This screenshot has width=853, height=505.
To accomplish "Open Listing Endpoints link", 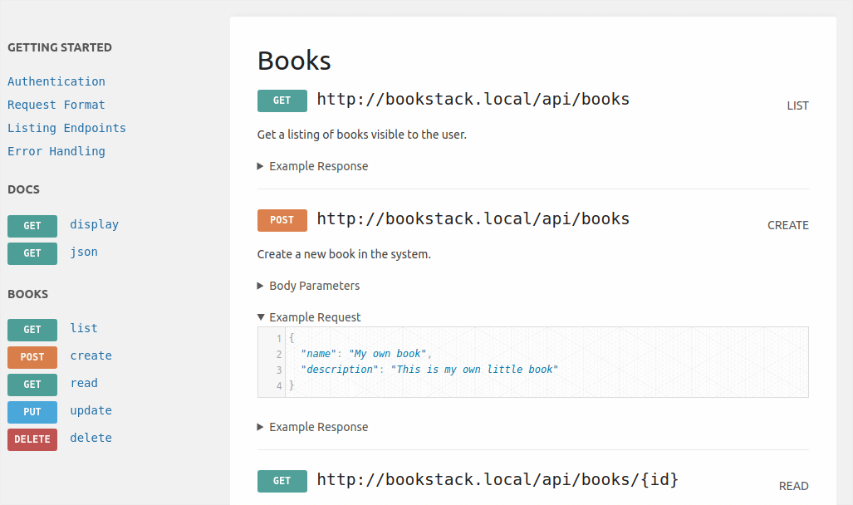I will 66,129.
